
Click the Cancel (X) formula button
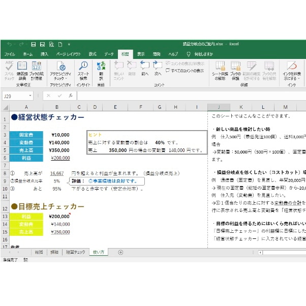[x=48, y=96]
